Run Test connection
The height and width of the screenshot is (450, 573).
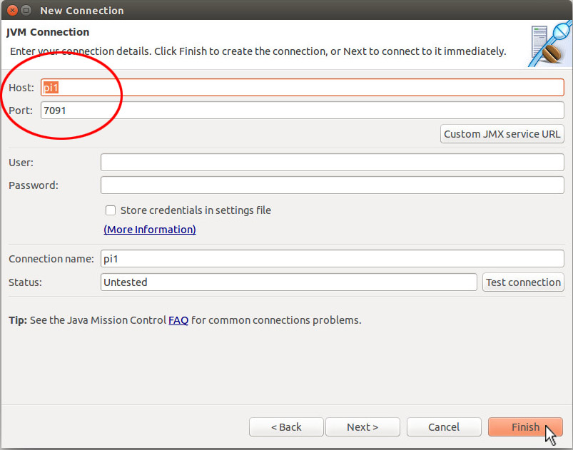523,282
